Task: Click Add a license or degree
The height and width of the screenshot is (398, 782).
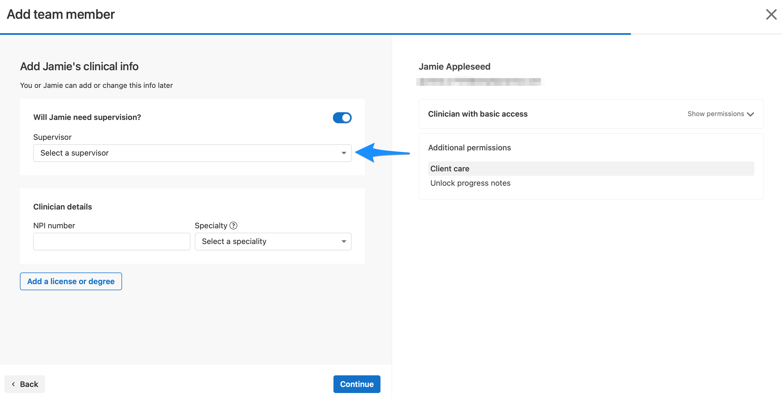Action: (71, 281)
